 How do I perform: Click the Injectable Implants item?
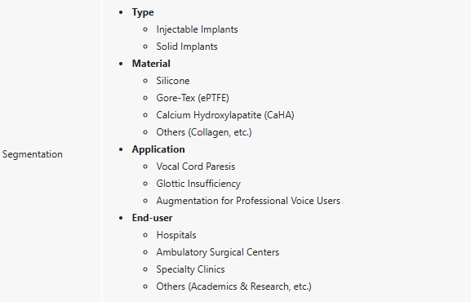point(197,29)
